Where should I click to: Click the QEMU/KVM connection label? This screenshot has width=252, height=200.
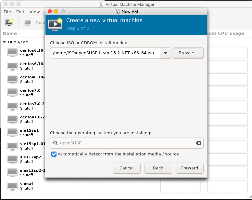point(18,42)
